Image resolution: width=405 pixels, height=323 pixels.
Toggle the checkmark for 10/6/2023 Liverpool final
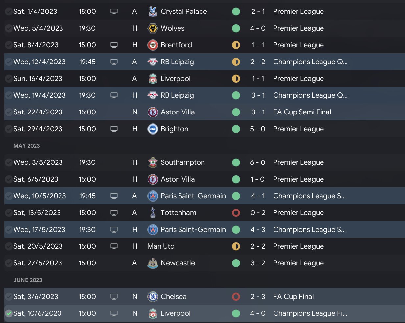[9, 313]
